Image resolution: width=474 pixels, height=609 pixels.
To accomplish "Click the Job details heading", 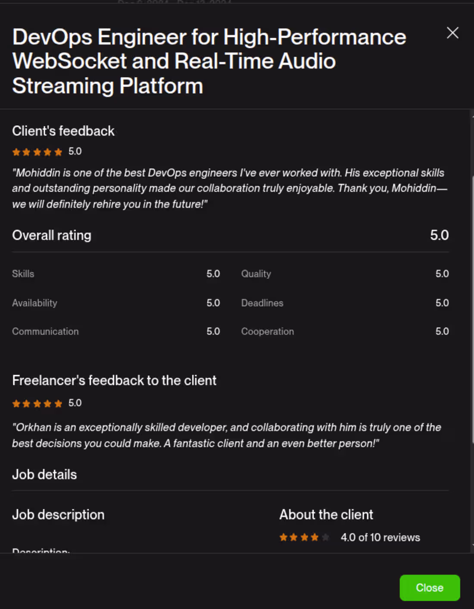I will click(44, 474).
